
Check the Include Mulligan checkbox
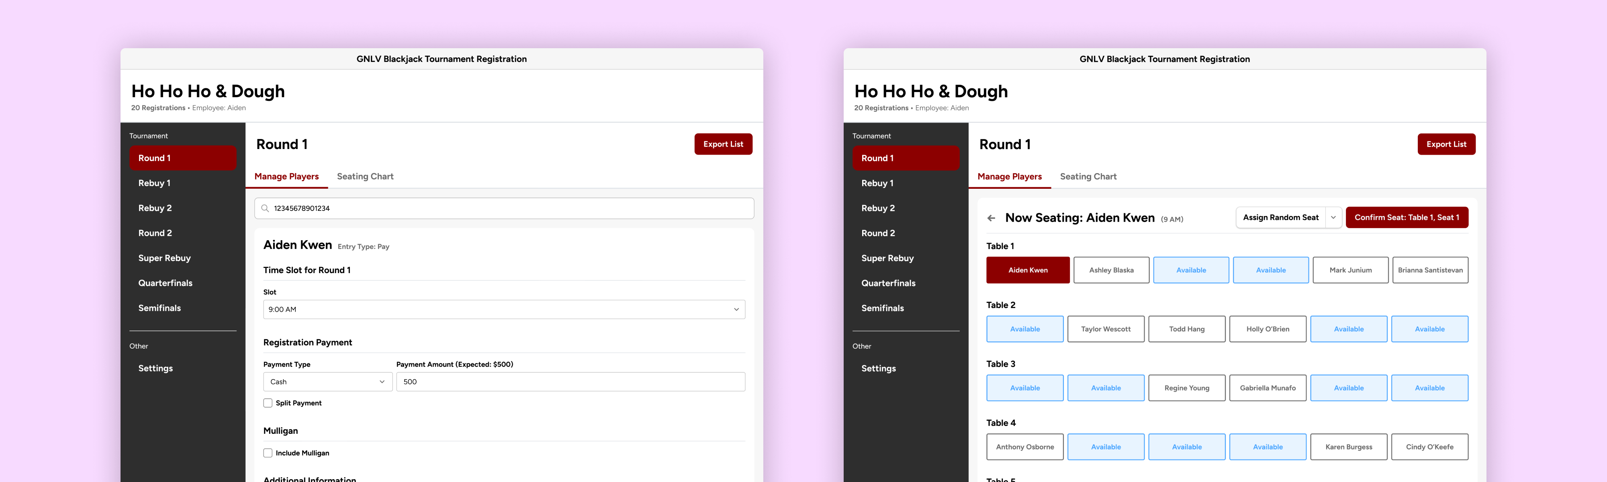268,453
